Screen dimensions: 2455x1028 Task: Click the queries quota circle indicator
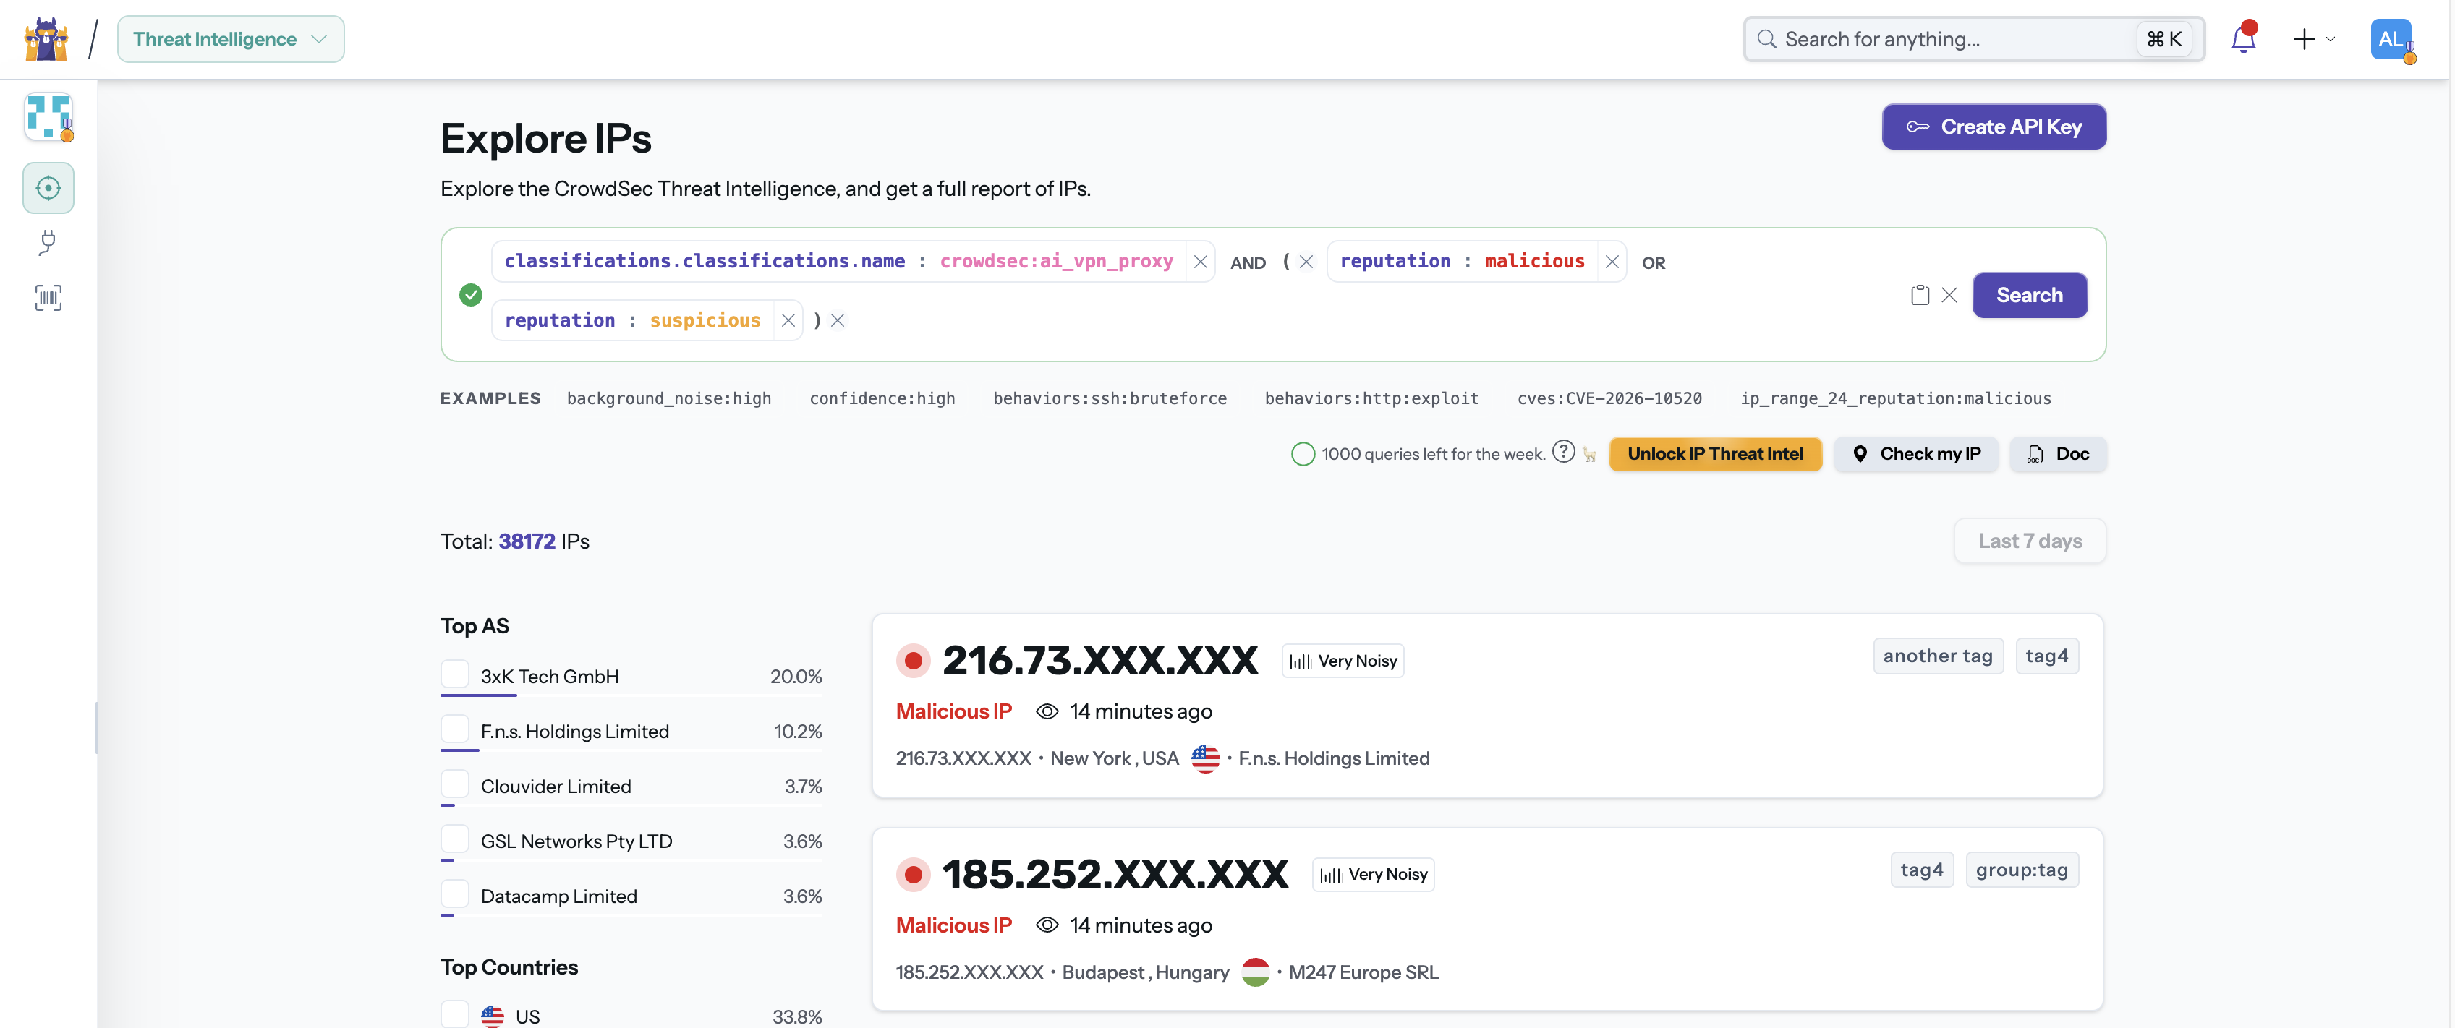(1303, 455)
